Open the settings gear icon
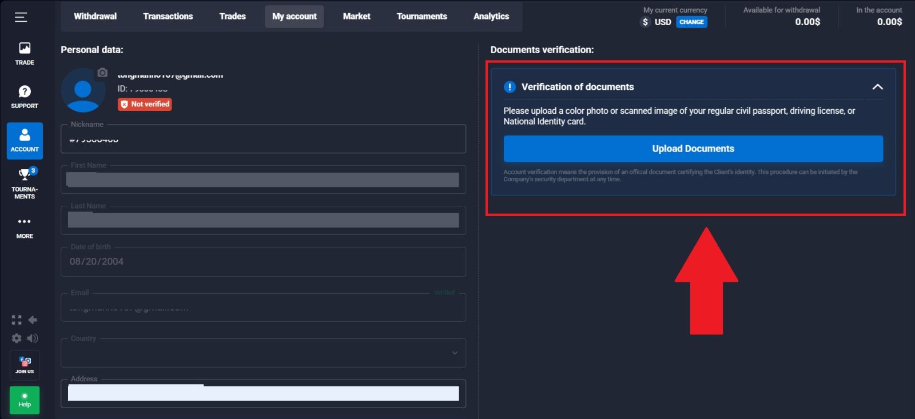This screenshot has width=915, height=419. point(17,338)
